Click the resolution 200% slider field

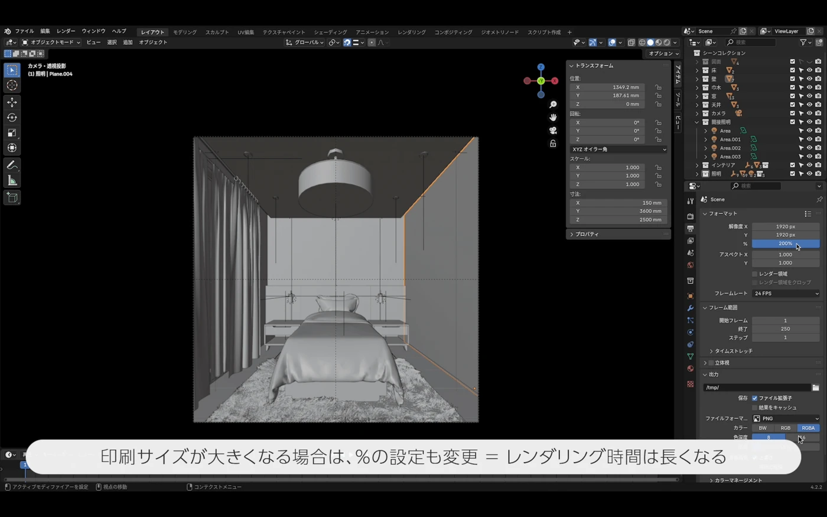tap(786, 243)
